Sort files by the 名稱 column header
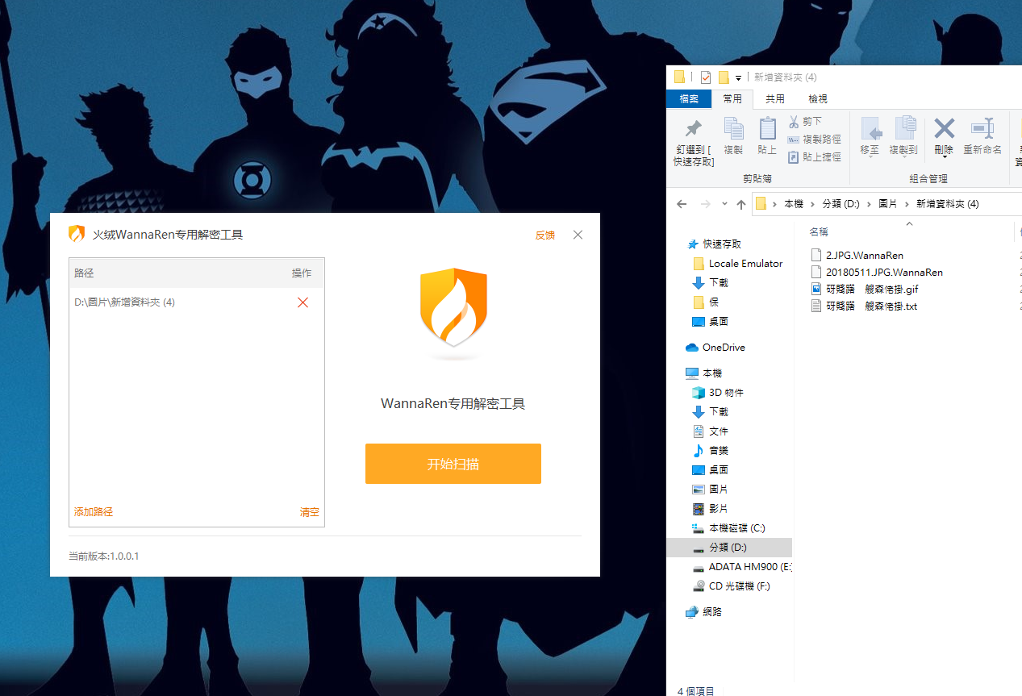Viewport: 1022px width, 696px height. 819,231
